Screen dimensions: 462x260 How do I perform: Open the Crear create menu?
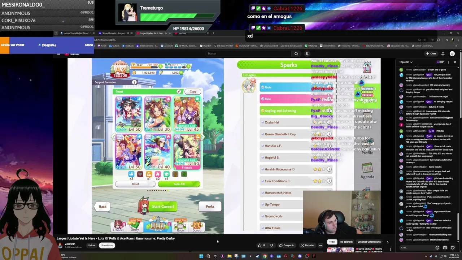pos(431,53)
